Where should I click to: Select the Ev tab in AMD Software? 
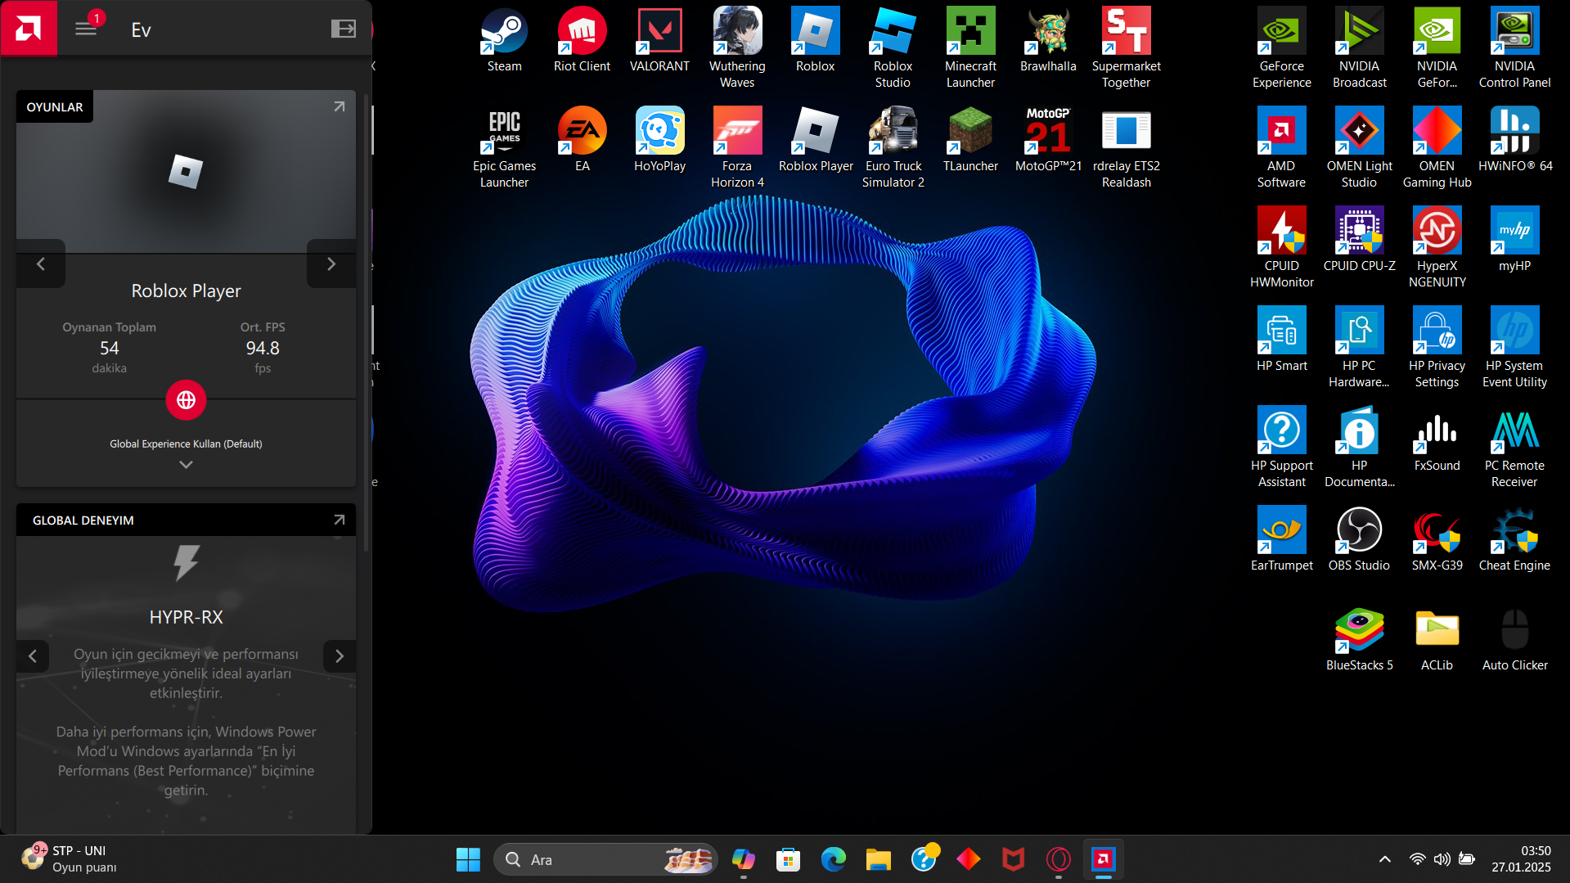pos(140,29)
